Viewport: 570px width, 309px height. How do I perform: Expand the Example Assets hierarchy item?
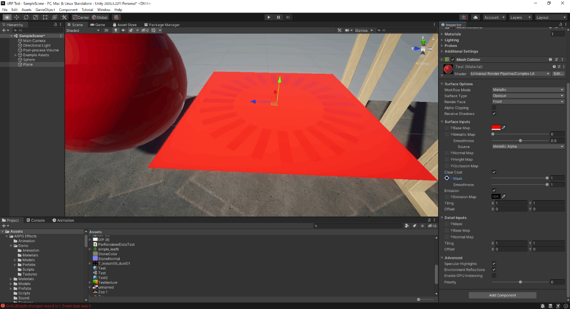click(16, 55)
